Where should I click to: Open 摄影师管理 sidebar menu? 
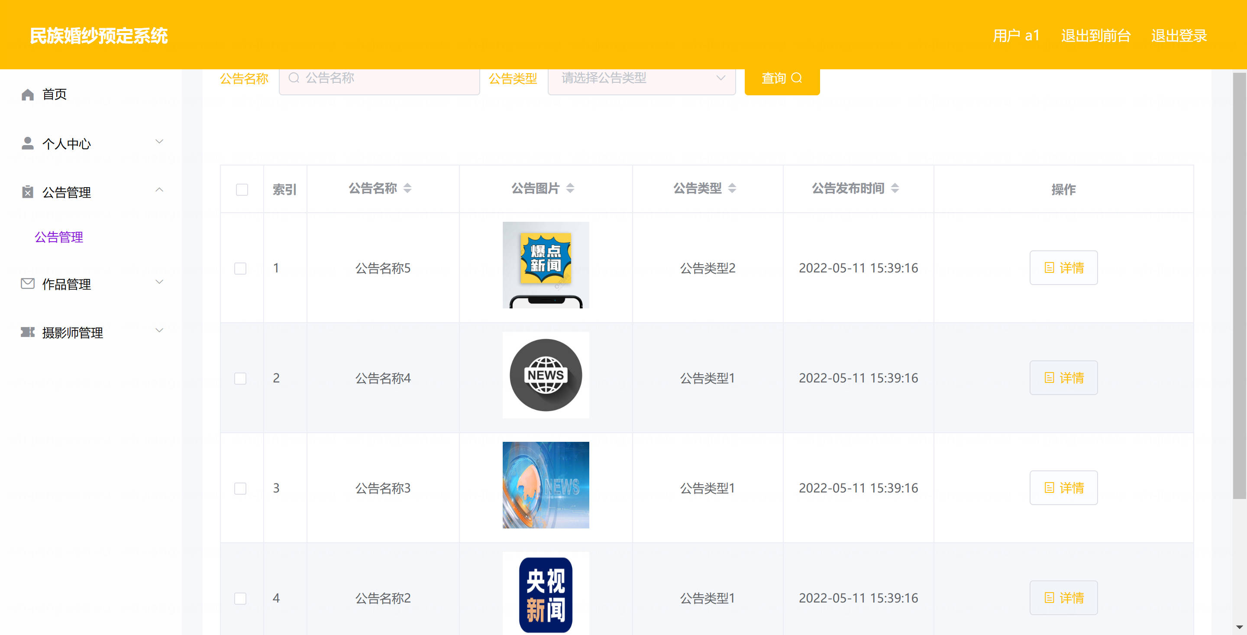[91, 332]
